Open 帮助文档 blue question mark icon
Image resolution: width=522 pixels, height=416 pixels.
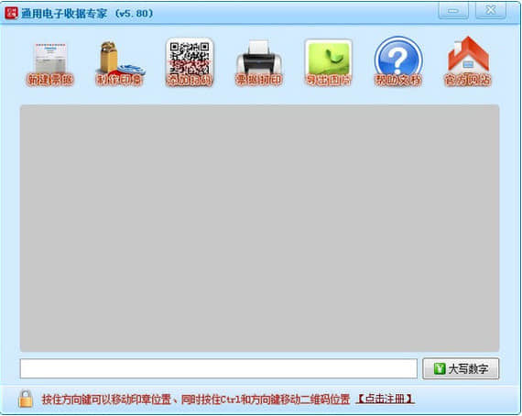[x=398, y=62]
